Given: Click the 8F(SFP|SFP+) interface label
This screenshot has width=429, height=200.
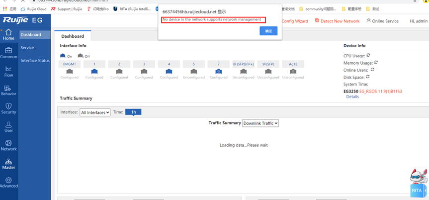Looking at the screenshot, I should click(x=244, y=64).
